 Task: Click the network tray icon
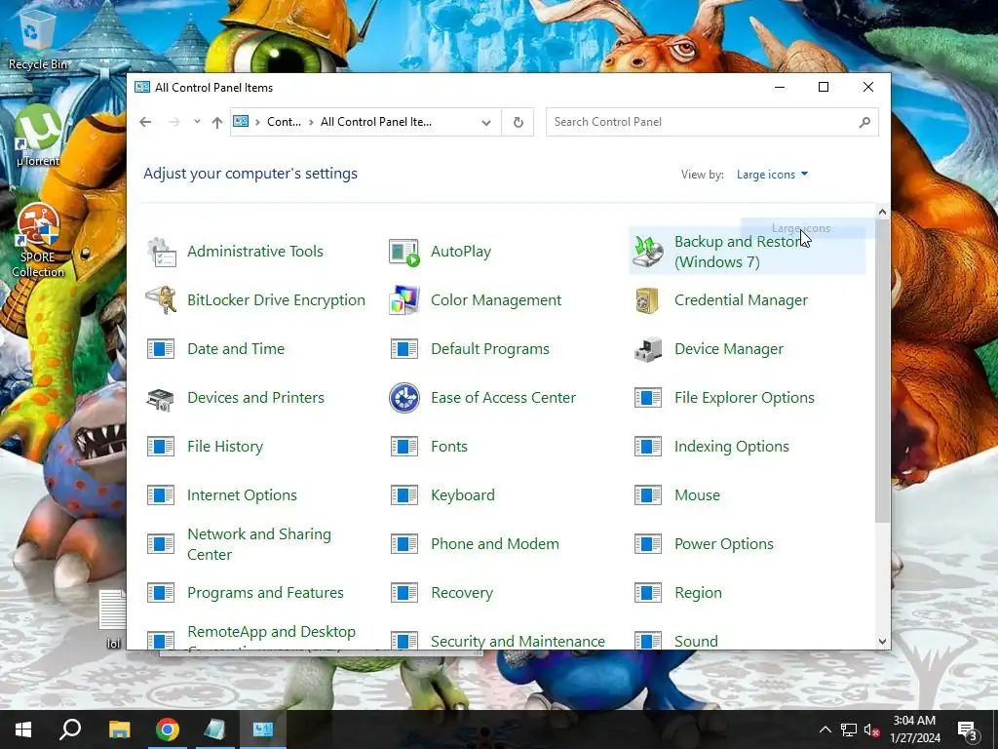point(849,729)
